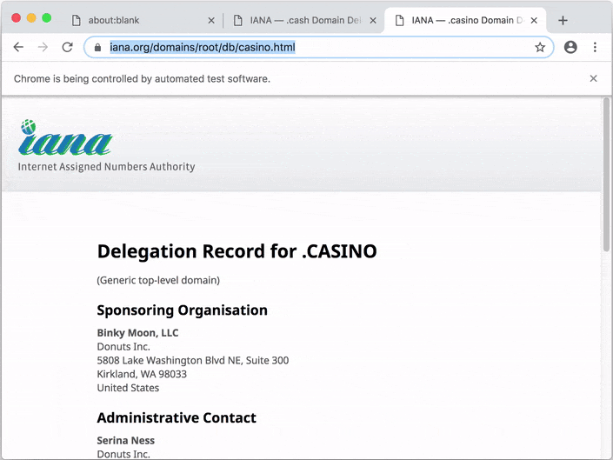Click the macOS green fullscreen button
The height and width of the screenshot is (460, 613).
(47, 18)
